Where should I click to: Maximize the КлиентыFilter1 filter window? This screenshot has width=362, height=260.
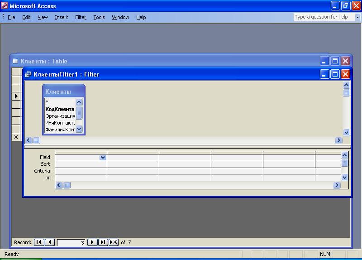[x=335, y=74]
